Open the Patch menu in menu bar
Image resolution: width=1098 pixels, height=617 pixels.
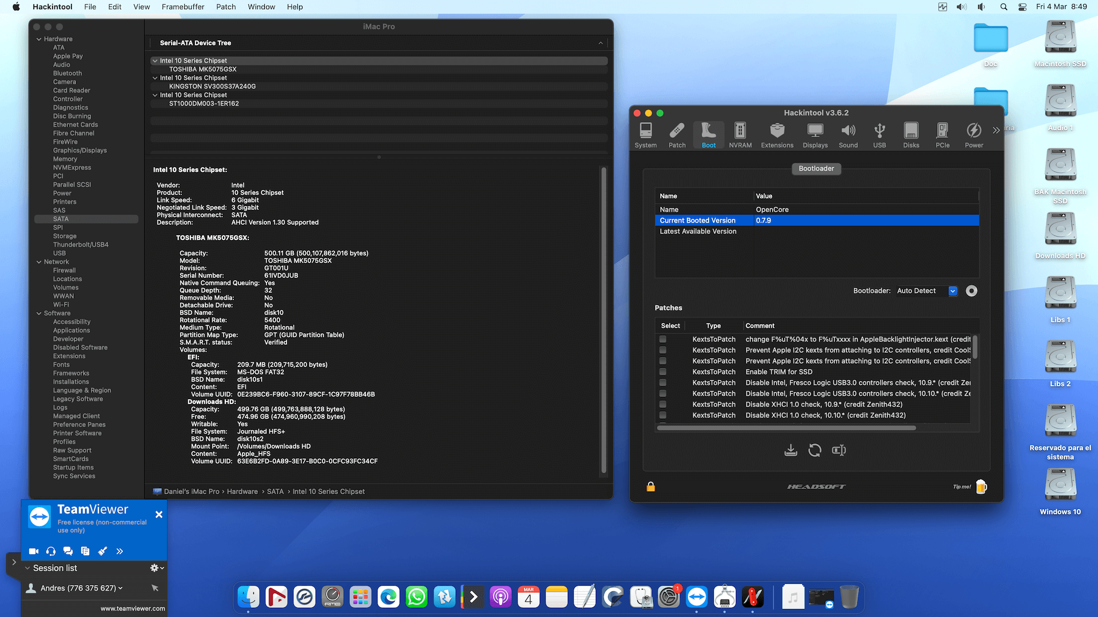pyautogui.click(x=226, y=7)
